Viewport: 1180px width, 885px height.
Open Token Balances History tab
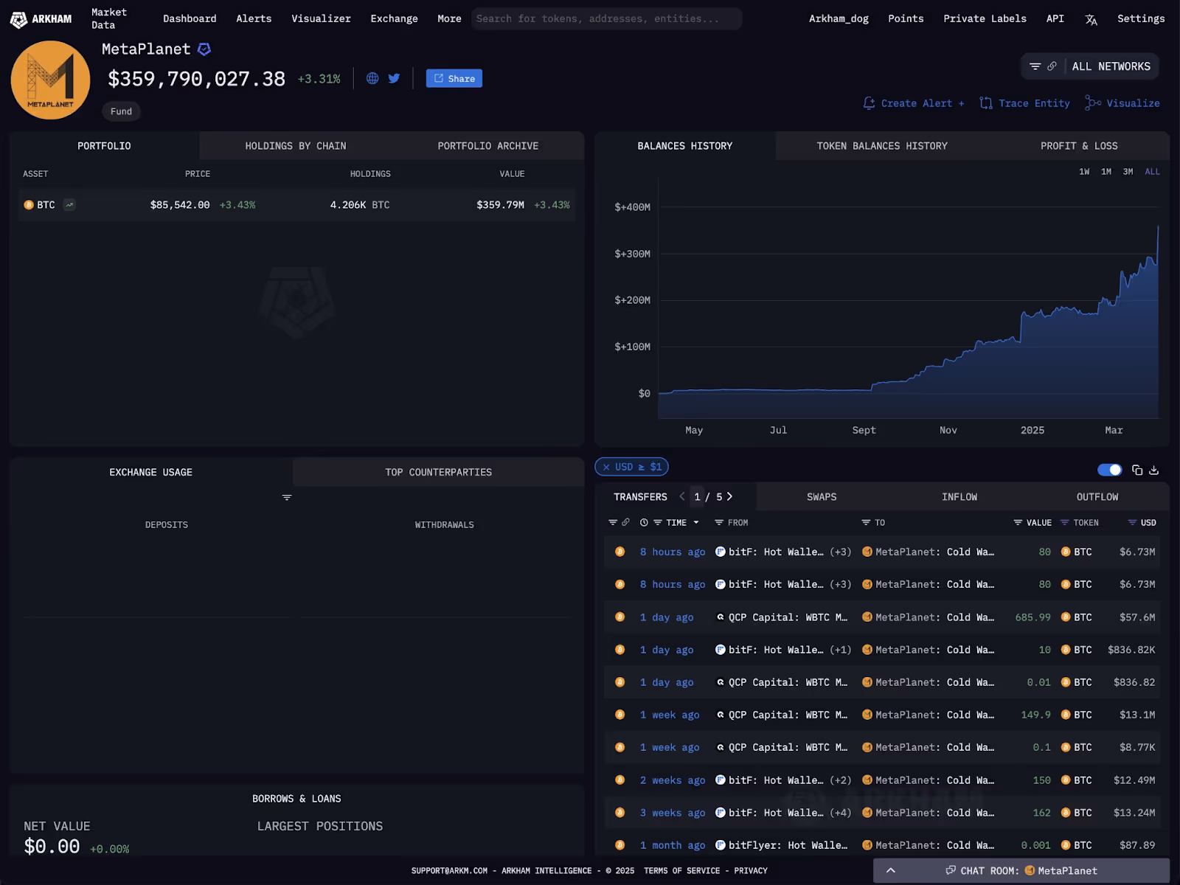tap(882, 146)
